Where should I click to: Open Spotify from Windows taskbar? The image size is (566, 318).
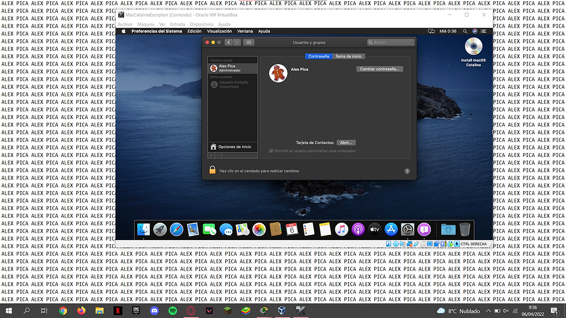pyautogui.click(x=173, y=311)
